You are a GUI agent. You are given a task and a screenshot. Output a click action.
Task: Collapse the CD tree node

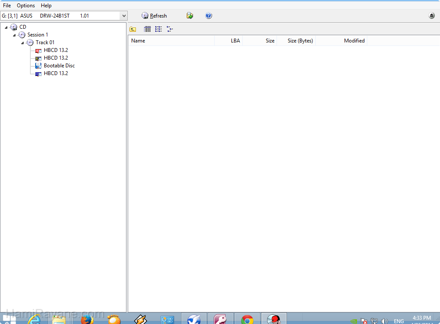coord(6,27)
